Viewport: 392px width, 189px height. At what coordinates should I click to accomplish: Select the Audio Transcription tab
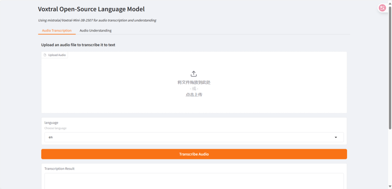pyautogui.click(x=57, y=30)
